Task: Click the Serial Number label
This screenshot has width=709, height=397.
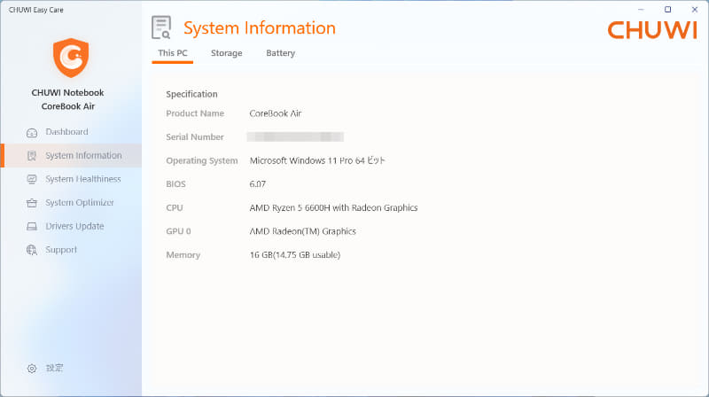Action: 195,137
